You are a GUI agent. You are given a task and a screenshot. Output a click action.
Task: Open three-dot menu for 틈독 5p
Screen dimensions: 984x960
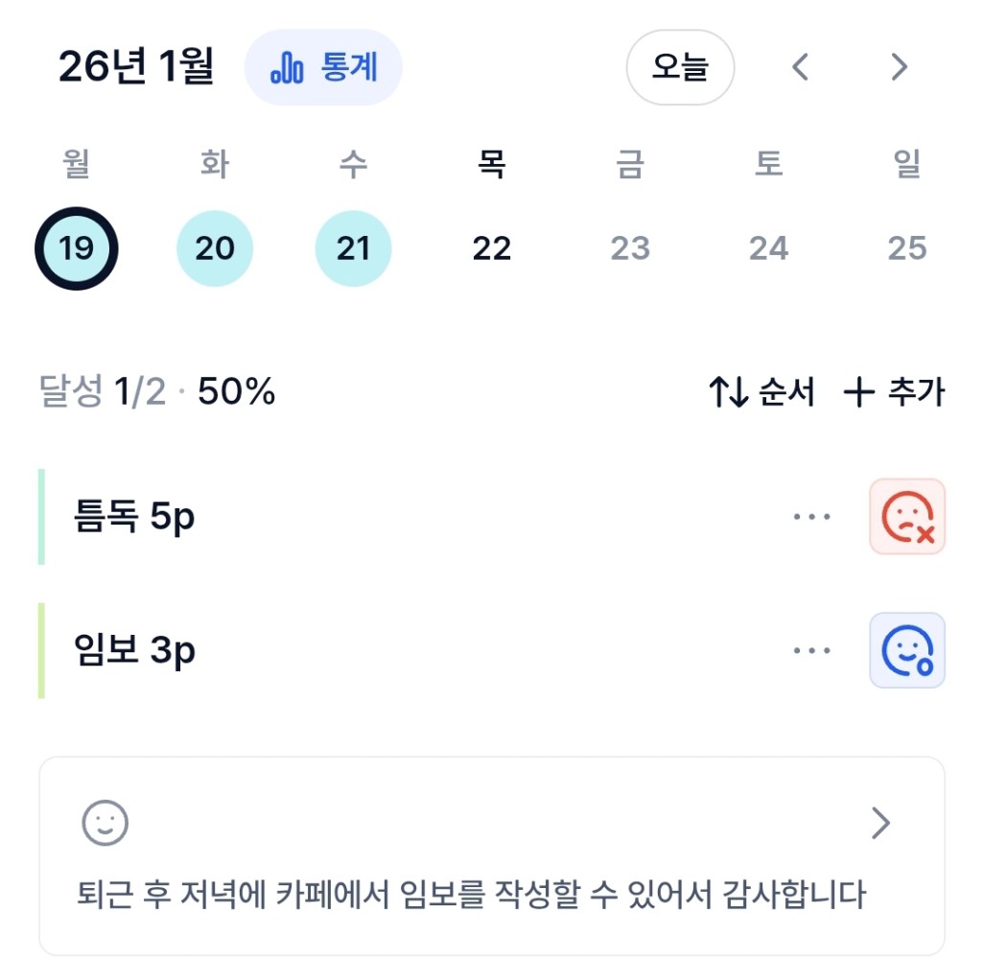(811, 517)
